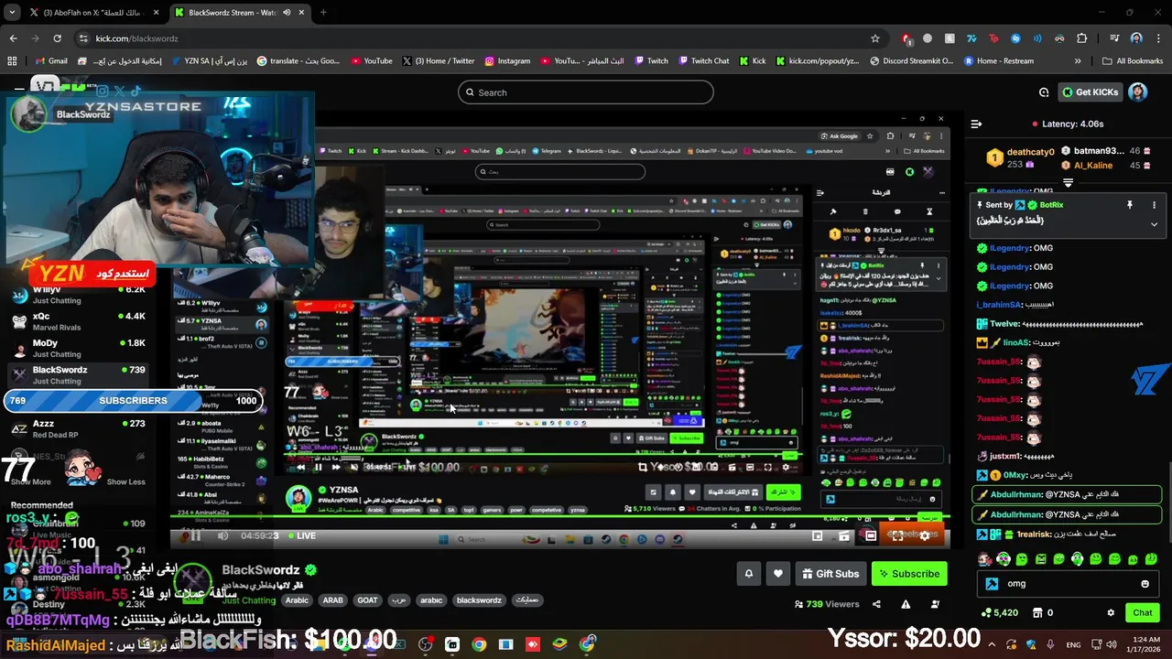Open xQc channel in sidebar
1172x659 pixels.
[x=77, y=321]
